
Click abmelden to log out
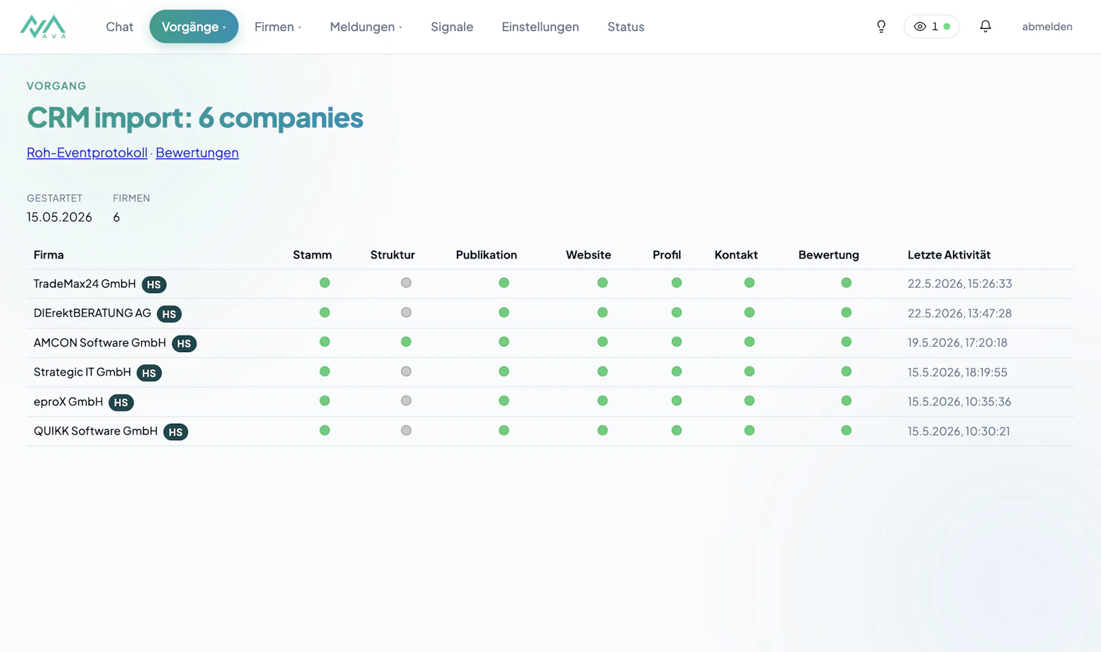pyautogui.click(x=1047, y=27)
